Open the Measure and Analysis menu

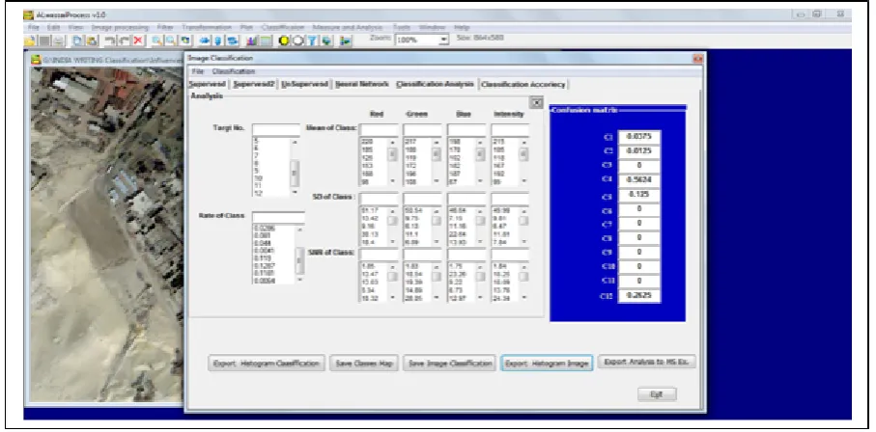pyautogui.click(x=348, y=27)
